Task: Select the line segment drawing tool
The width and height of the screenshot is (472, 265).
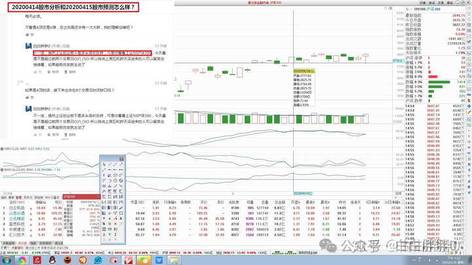Action: (x=109, y=164)
